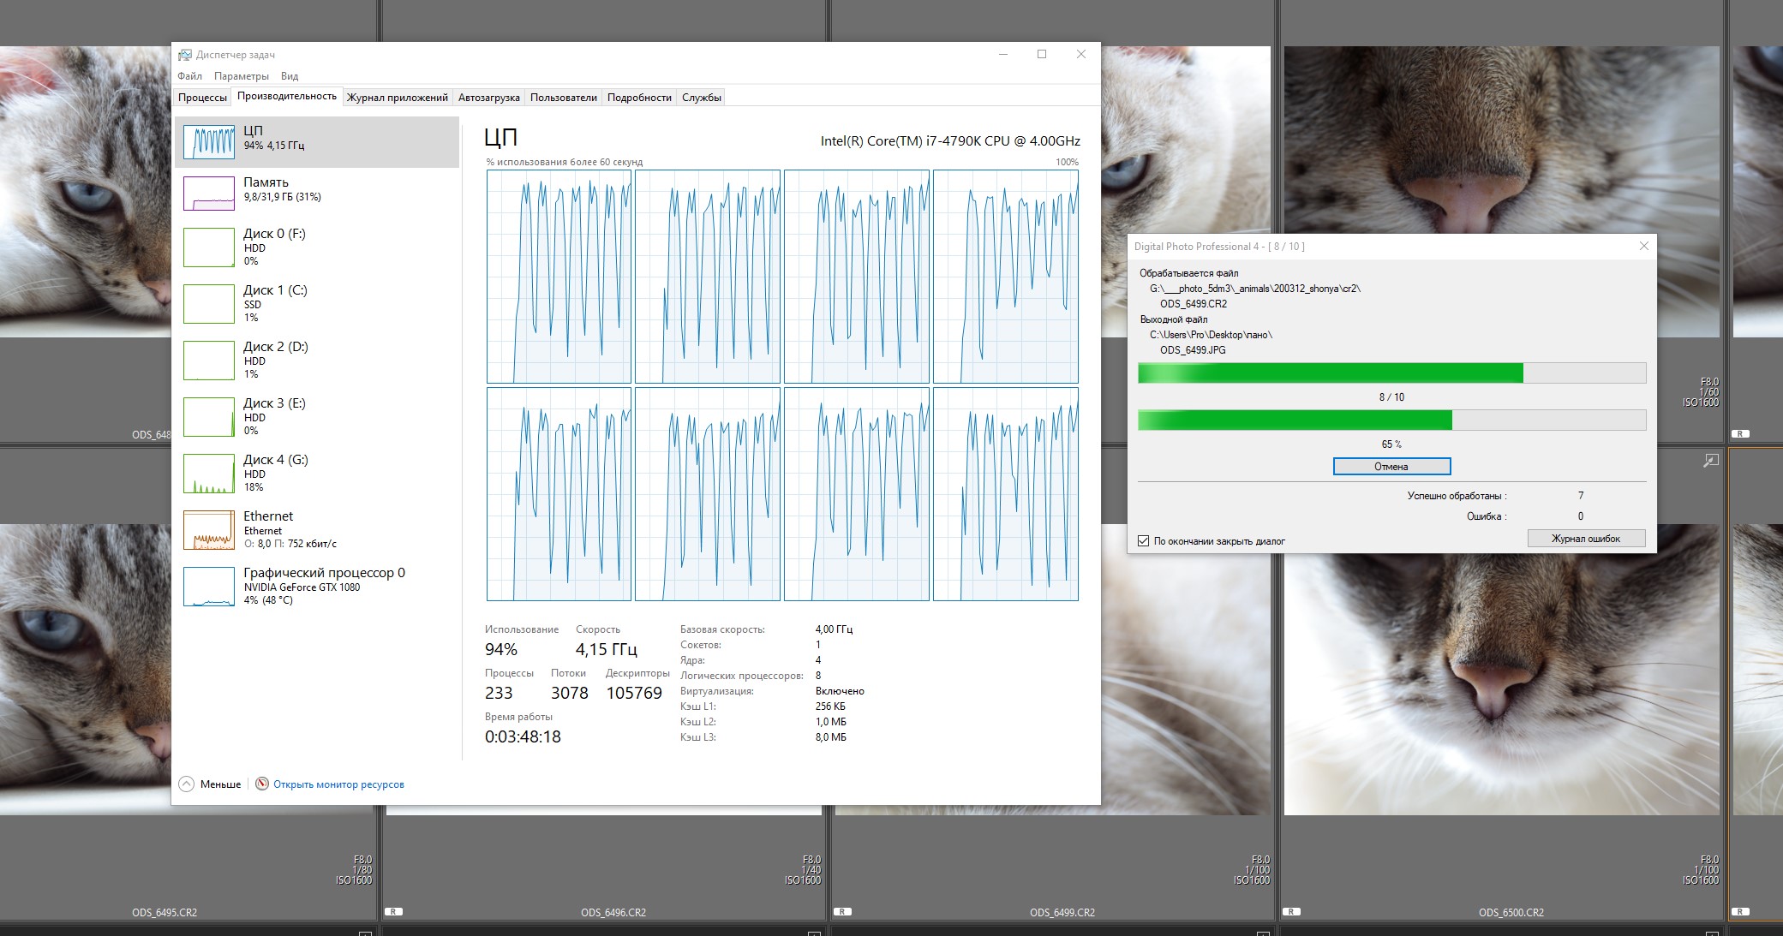Viewport: 1783px width, 936px height.
Task: Open the Вид menu
Action: point(290,76)
